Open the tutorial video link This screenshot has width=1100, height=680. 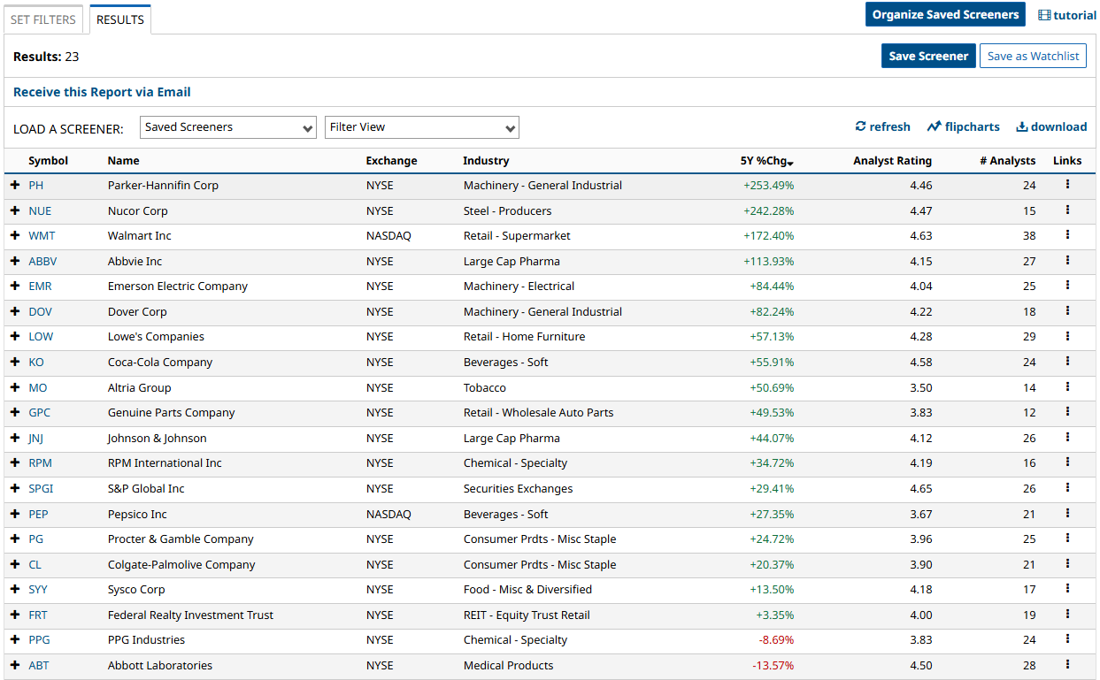[1067, 15]
